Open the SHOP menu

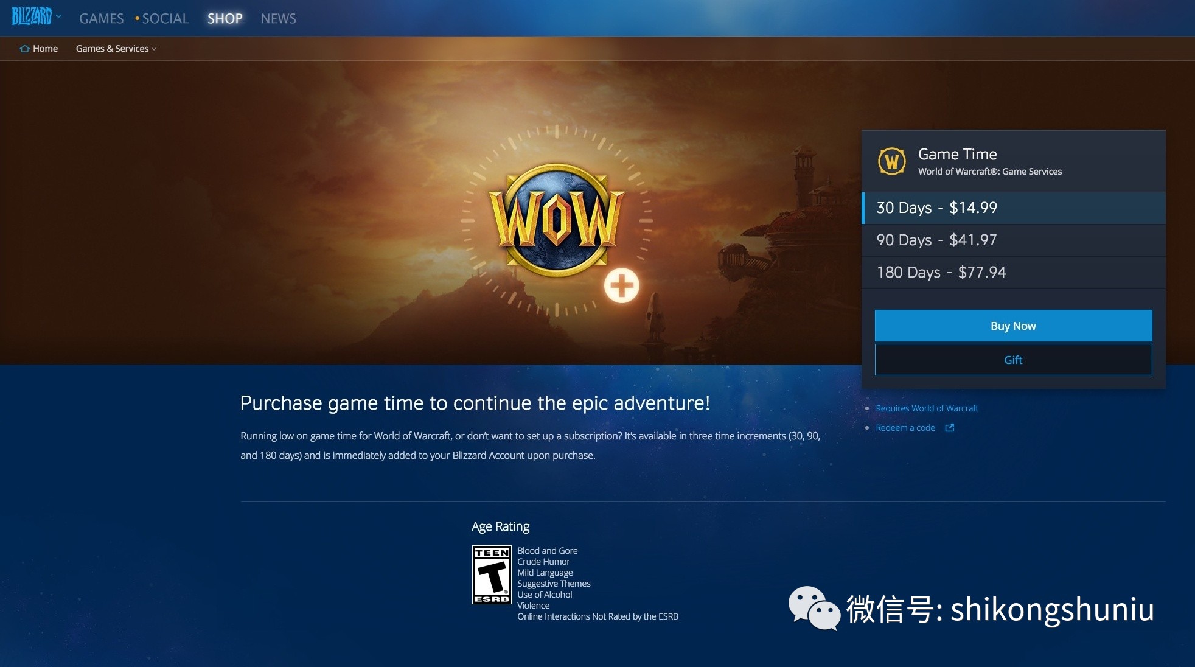pyautogui.click(x=225, y=19)
